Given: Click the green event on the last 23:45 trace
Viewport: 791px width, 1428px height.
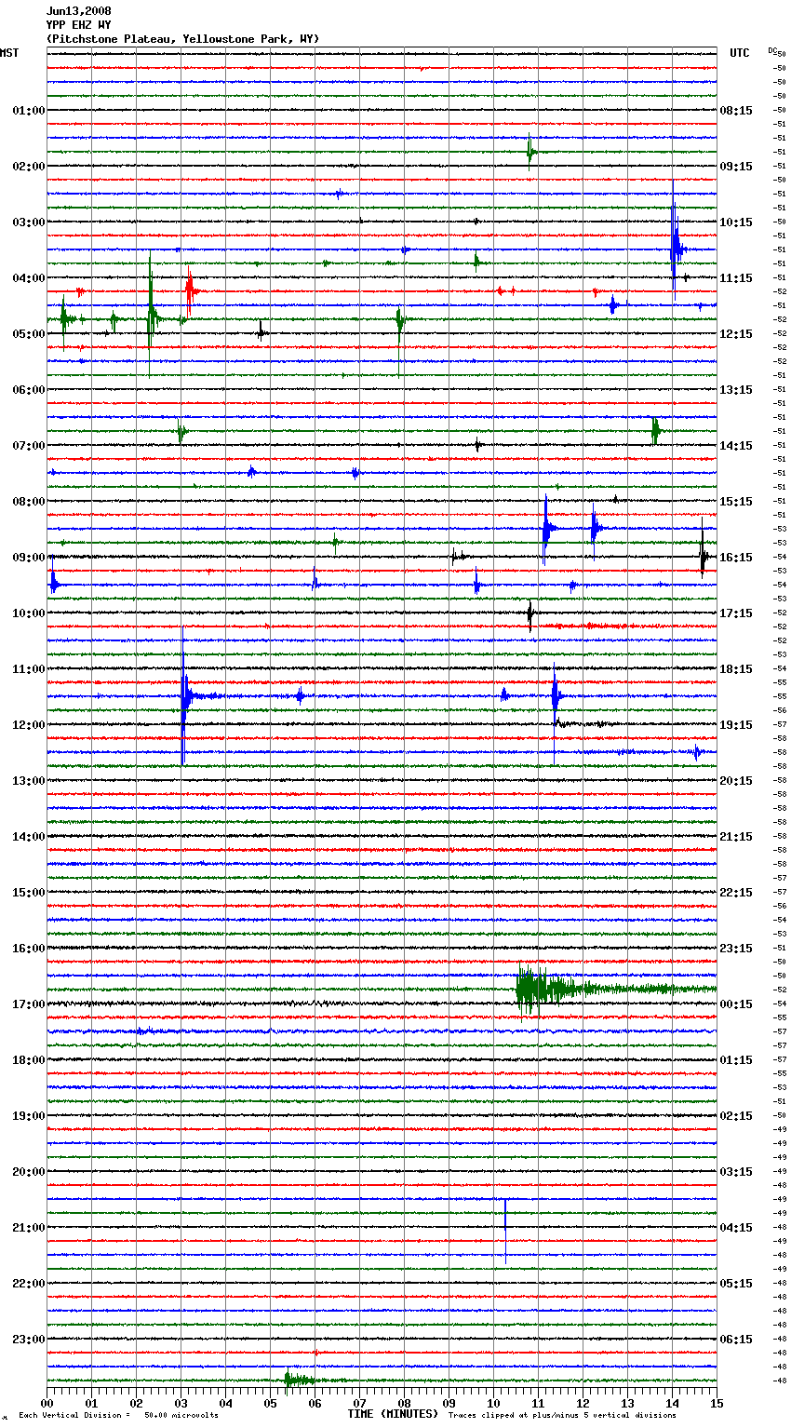Looking at the screenshot, I should pos(300,1381).
